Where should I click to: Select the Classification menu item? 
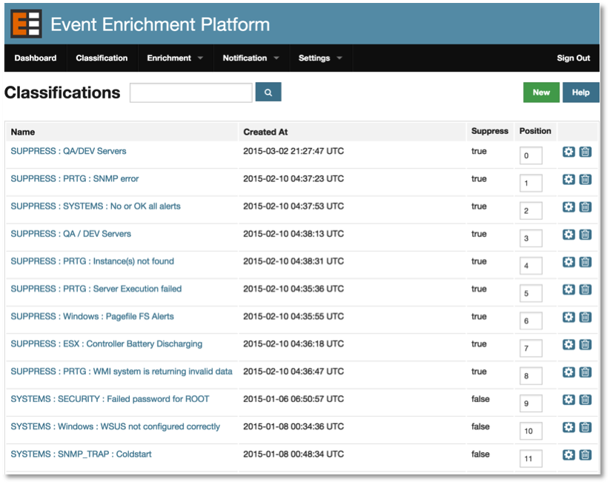tap(102, 58)
